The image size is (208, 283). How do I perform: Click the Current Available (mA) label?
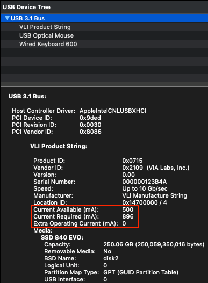coord(66,209)
